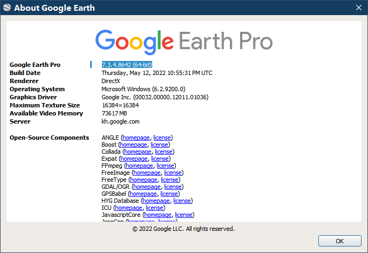368x253 pixels.
Task: Open the Collada homepage link
Action: (x=138, y=152)
